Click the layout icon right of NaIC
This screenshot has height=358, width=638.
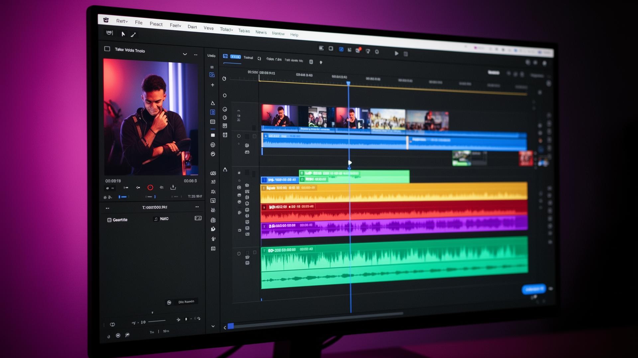[x=198, y=218]
